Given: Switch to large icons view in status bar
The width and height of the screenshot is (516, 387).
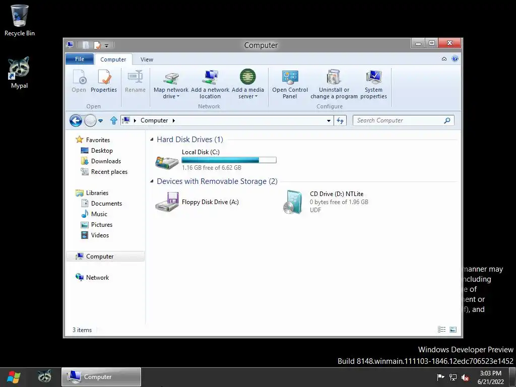Looking at the screenshot, I should point(453,330).
